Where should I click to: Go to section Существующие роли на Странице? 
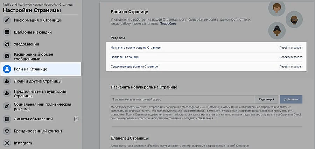(x=290, y=66)
